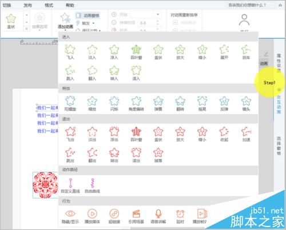
Task: Expand the animation gallery more arrow
Action: [27, 29]
